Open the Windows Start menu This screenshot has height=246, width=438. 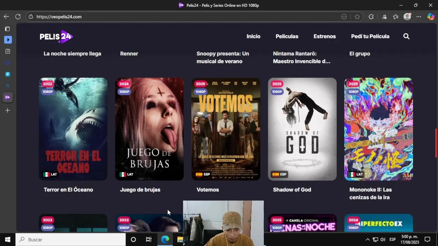[x=8, y=240]
